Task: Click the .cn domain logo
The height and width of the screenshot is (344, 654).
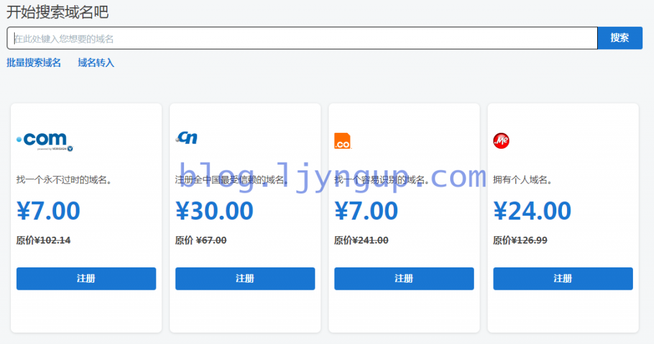Action: point(186,138)
